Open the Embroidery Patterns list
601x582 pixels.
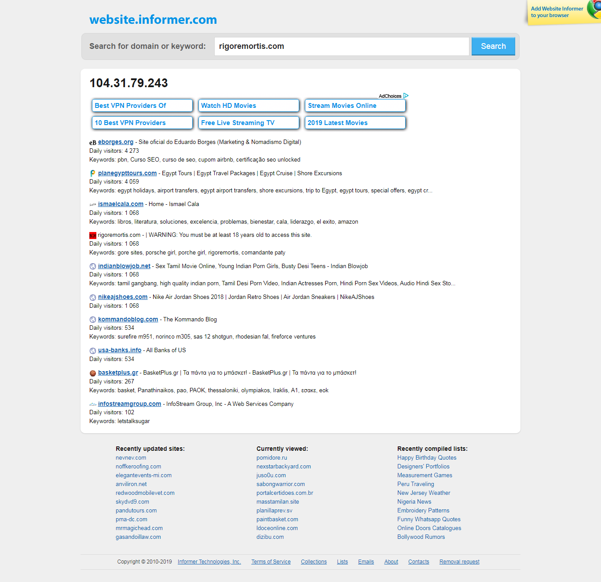point(423,511)
